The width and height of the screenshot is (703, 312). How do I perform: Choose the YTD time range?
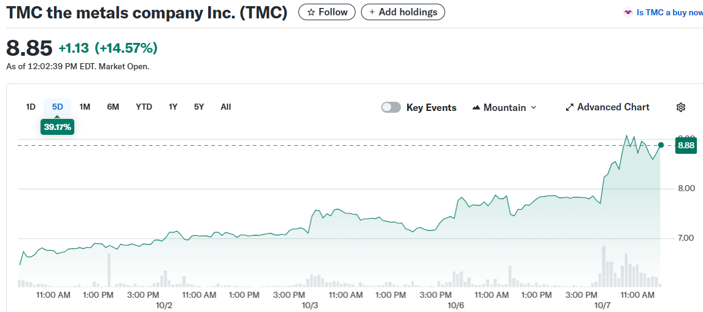(144, 107)
